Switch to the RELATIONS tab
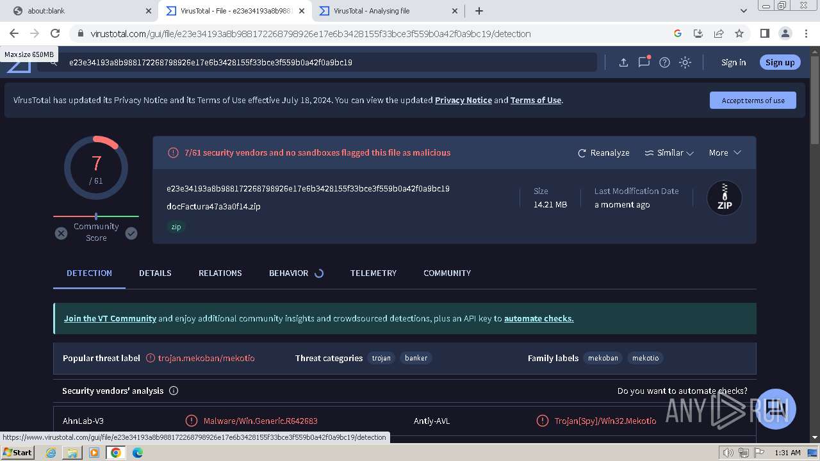Image resolution: width=820 pixels, height=461 pixels. point(220,273)
